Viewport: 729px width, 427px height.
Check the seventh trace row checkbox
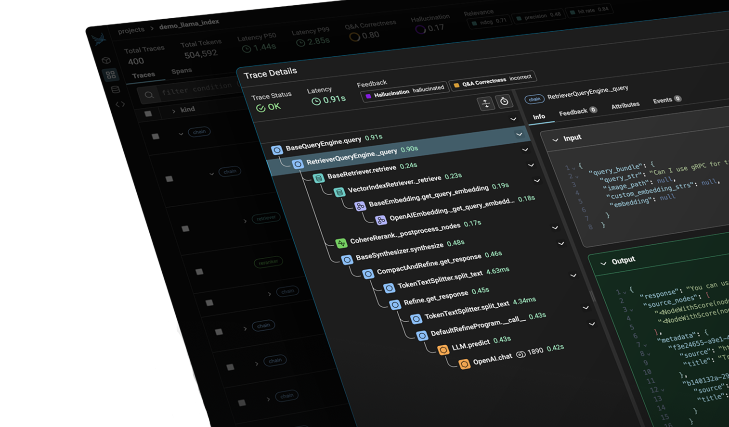(x=231, y=367)
